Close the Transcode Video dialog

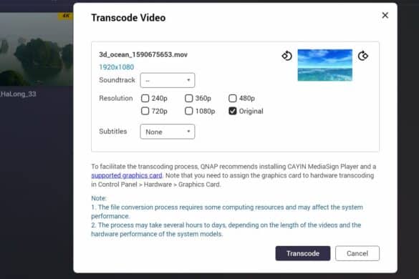385,15
